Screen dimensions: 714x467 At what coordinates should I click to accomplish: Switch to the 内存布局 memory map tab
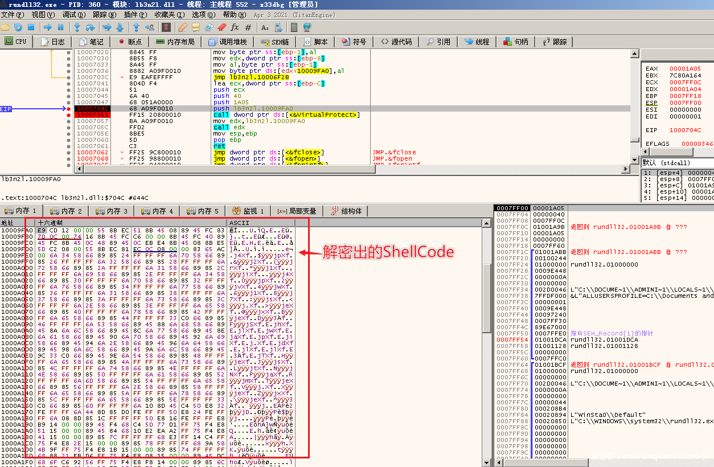tap(175, 42)
